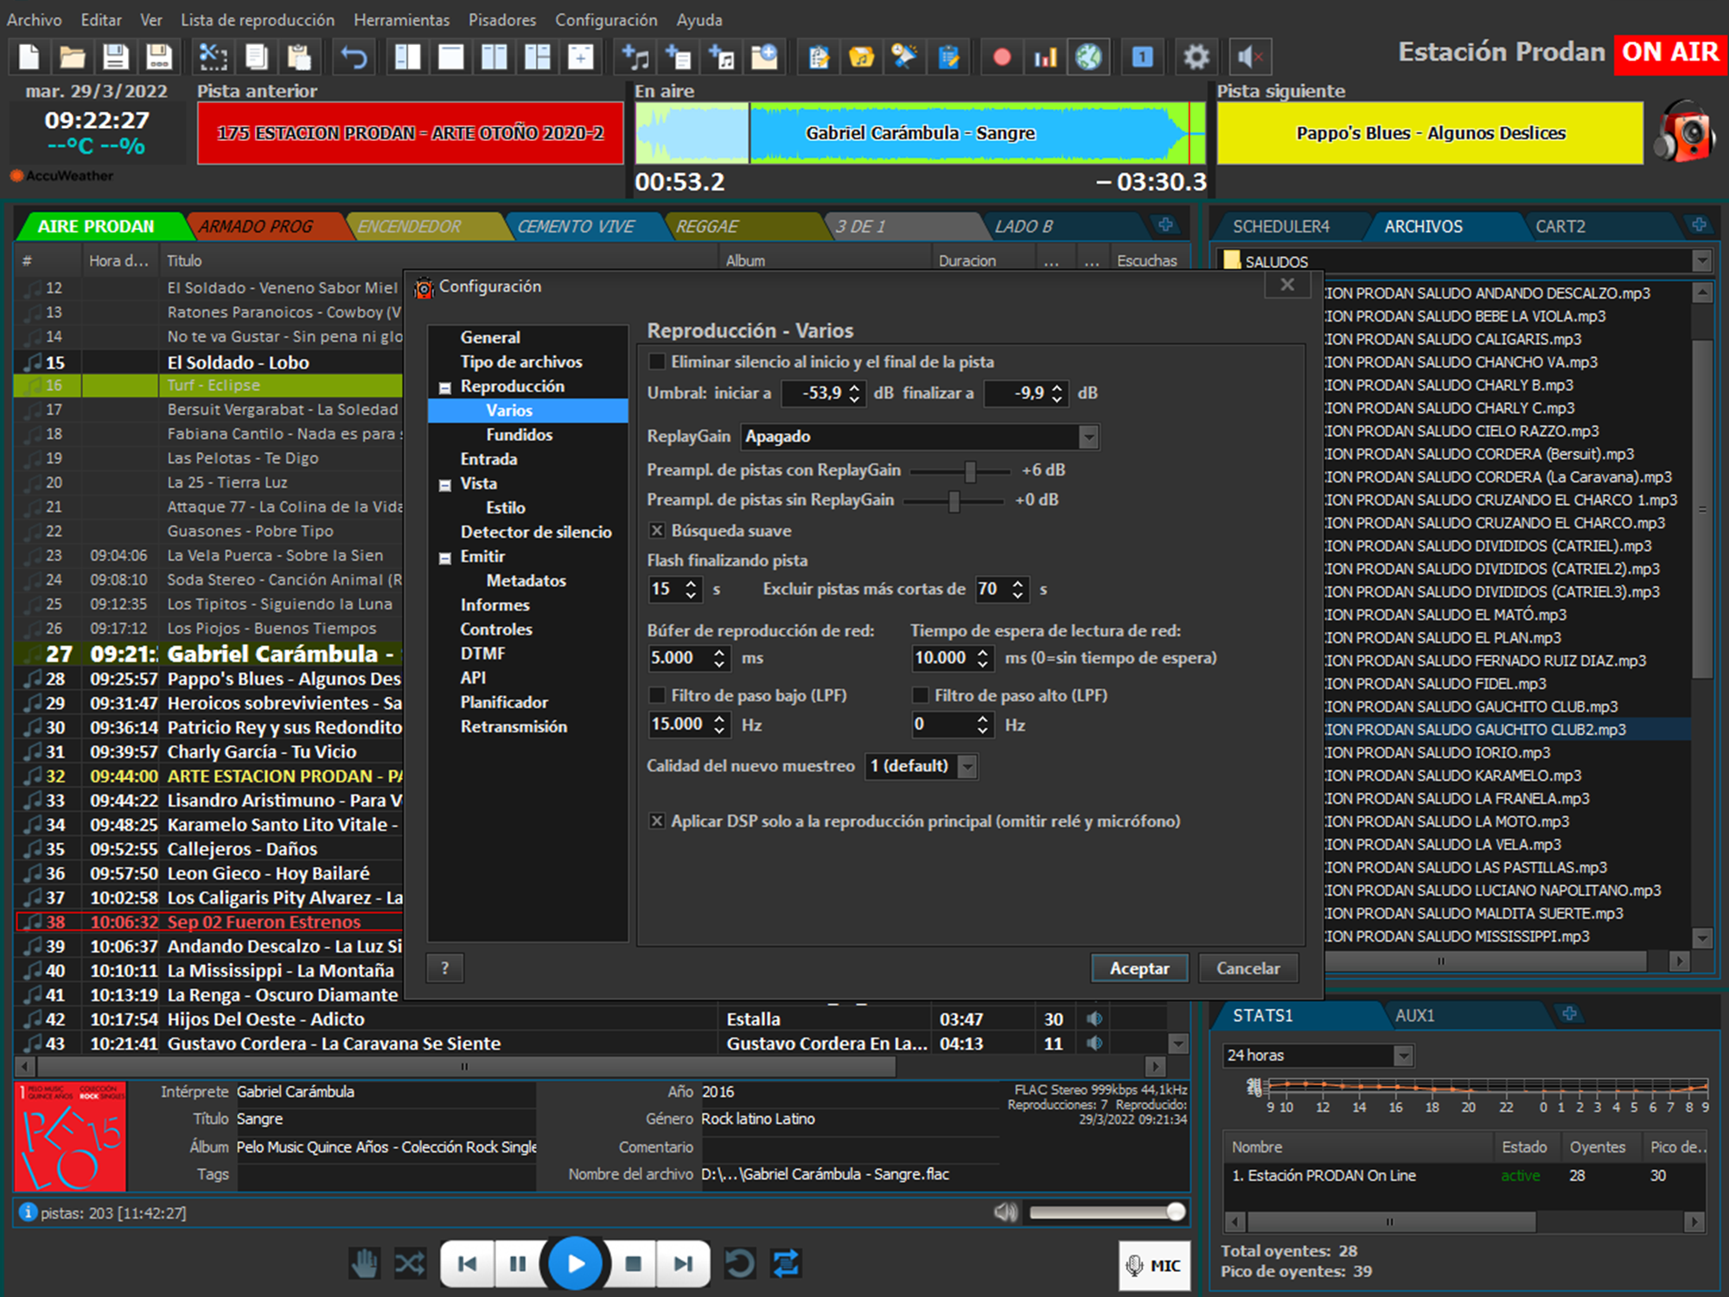Viewport: 1729px width, 1297px height.
Task: Toggle shuffle playback icon
Action: click(410, 1263)
